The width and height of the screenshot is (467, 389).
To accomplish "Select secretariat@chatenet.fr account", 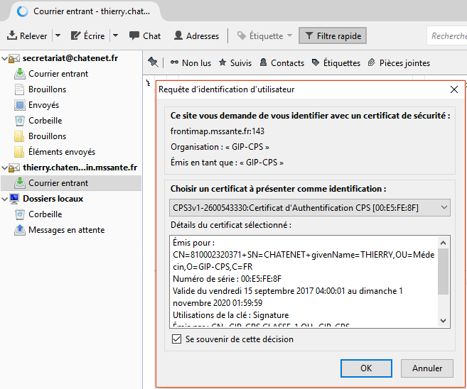I will pyautogui.click(x=70, y=58).
